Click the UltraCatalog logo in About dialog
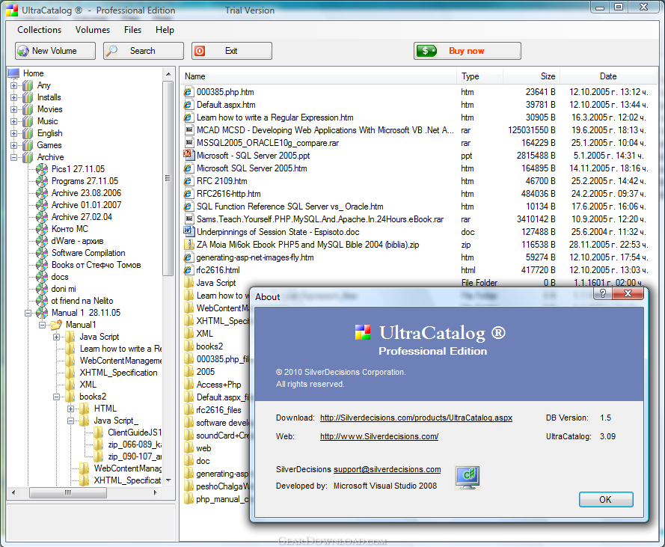The width and height of the screenshot is (665, 547). (x=363, y=332)
